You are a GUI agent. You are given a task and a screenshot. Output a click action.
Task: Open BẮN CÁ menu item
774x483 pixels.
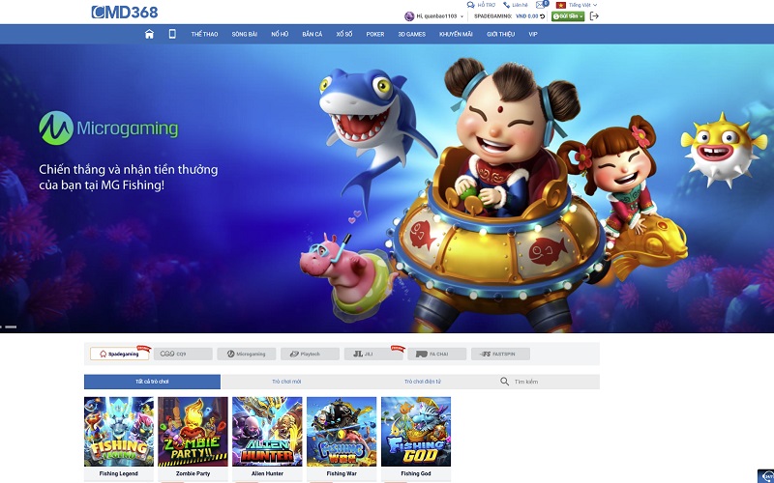pyautogui.click(x=313, y=34)
